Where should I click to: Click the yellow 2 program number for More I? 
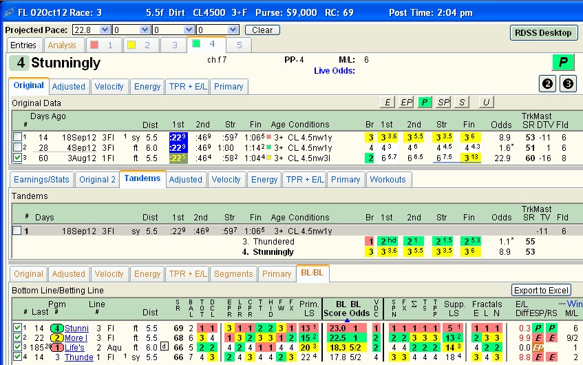[57, 338]
